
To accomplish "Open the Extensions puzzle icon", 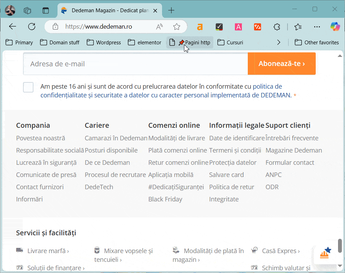I will click(277, 27).
